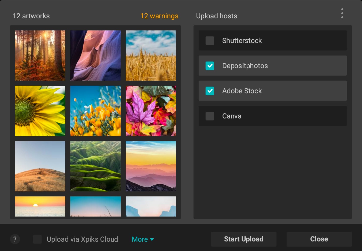Click the question mark help icon
362x251 pixels.
(x=15, y=239)
